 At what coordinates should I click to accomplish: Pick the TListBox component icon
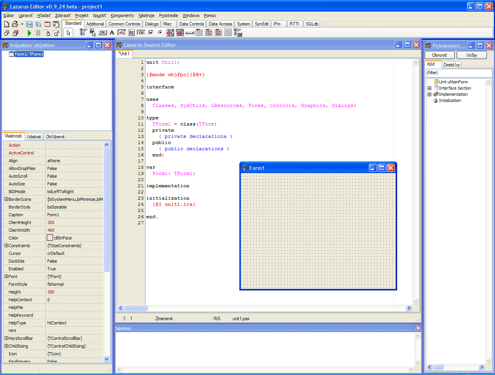click(x=170, y=32)
